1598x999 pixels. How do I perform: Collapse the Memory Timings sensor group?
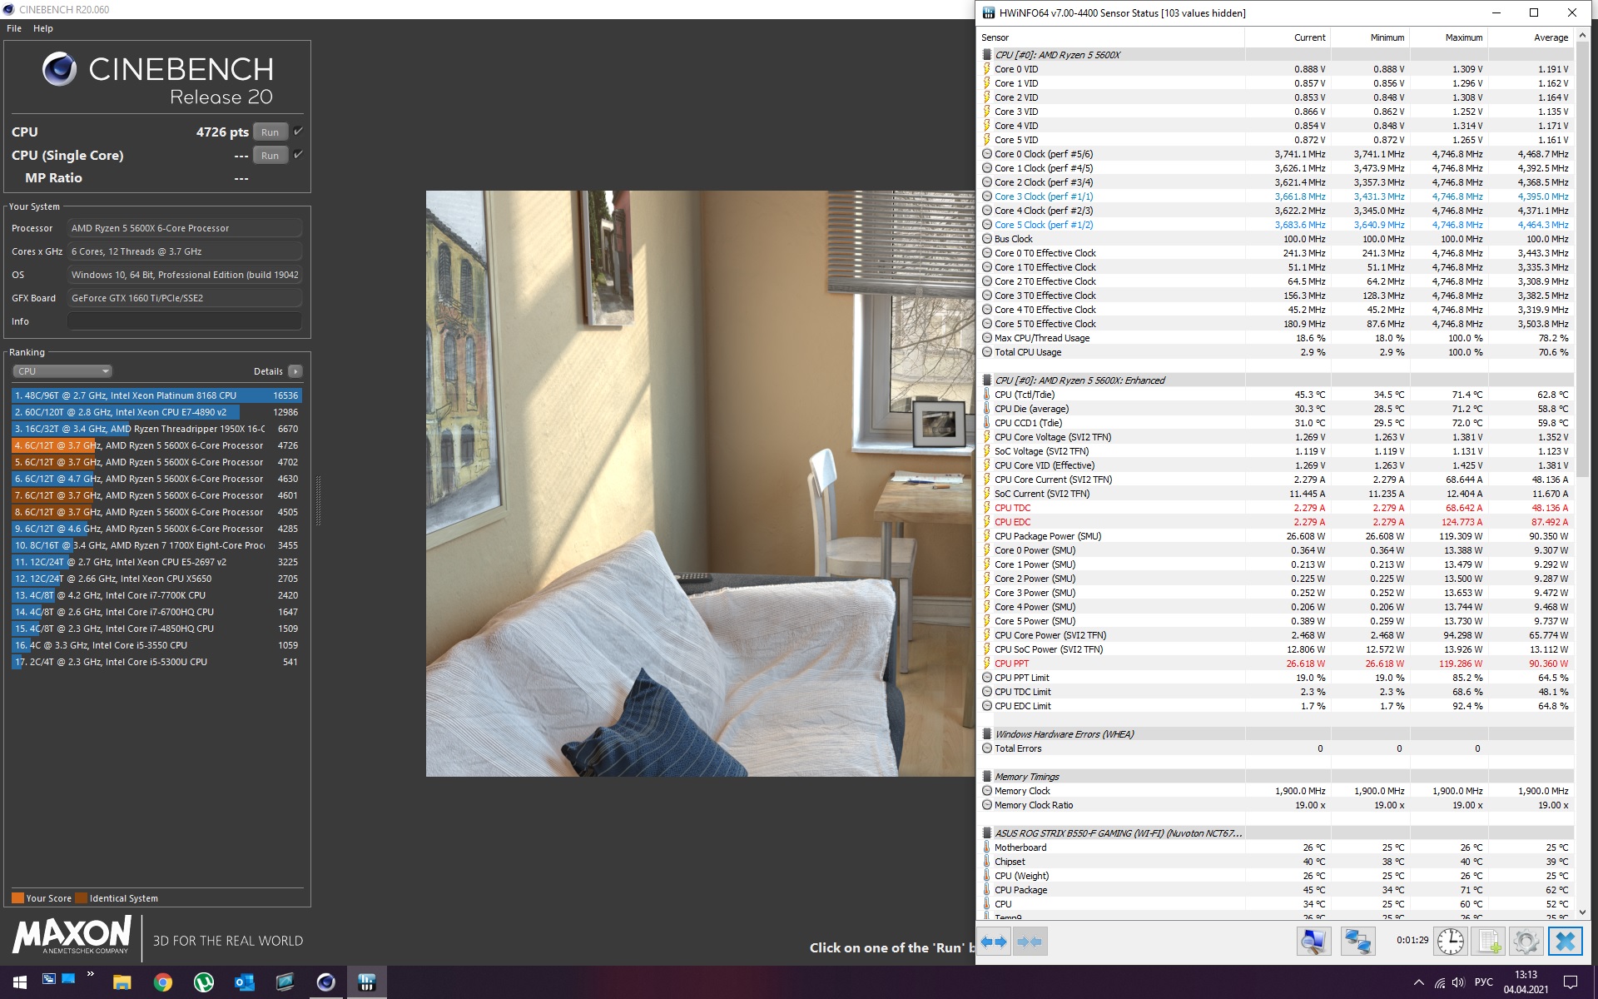pos(987,777)
